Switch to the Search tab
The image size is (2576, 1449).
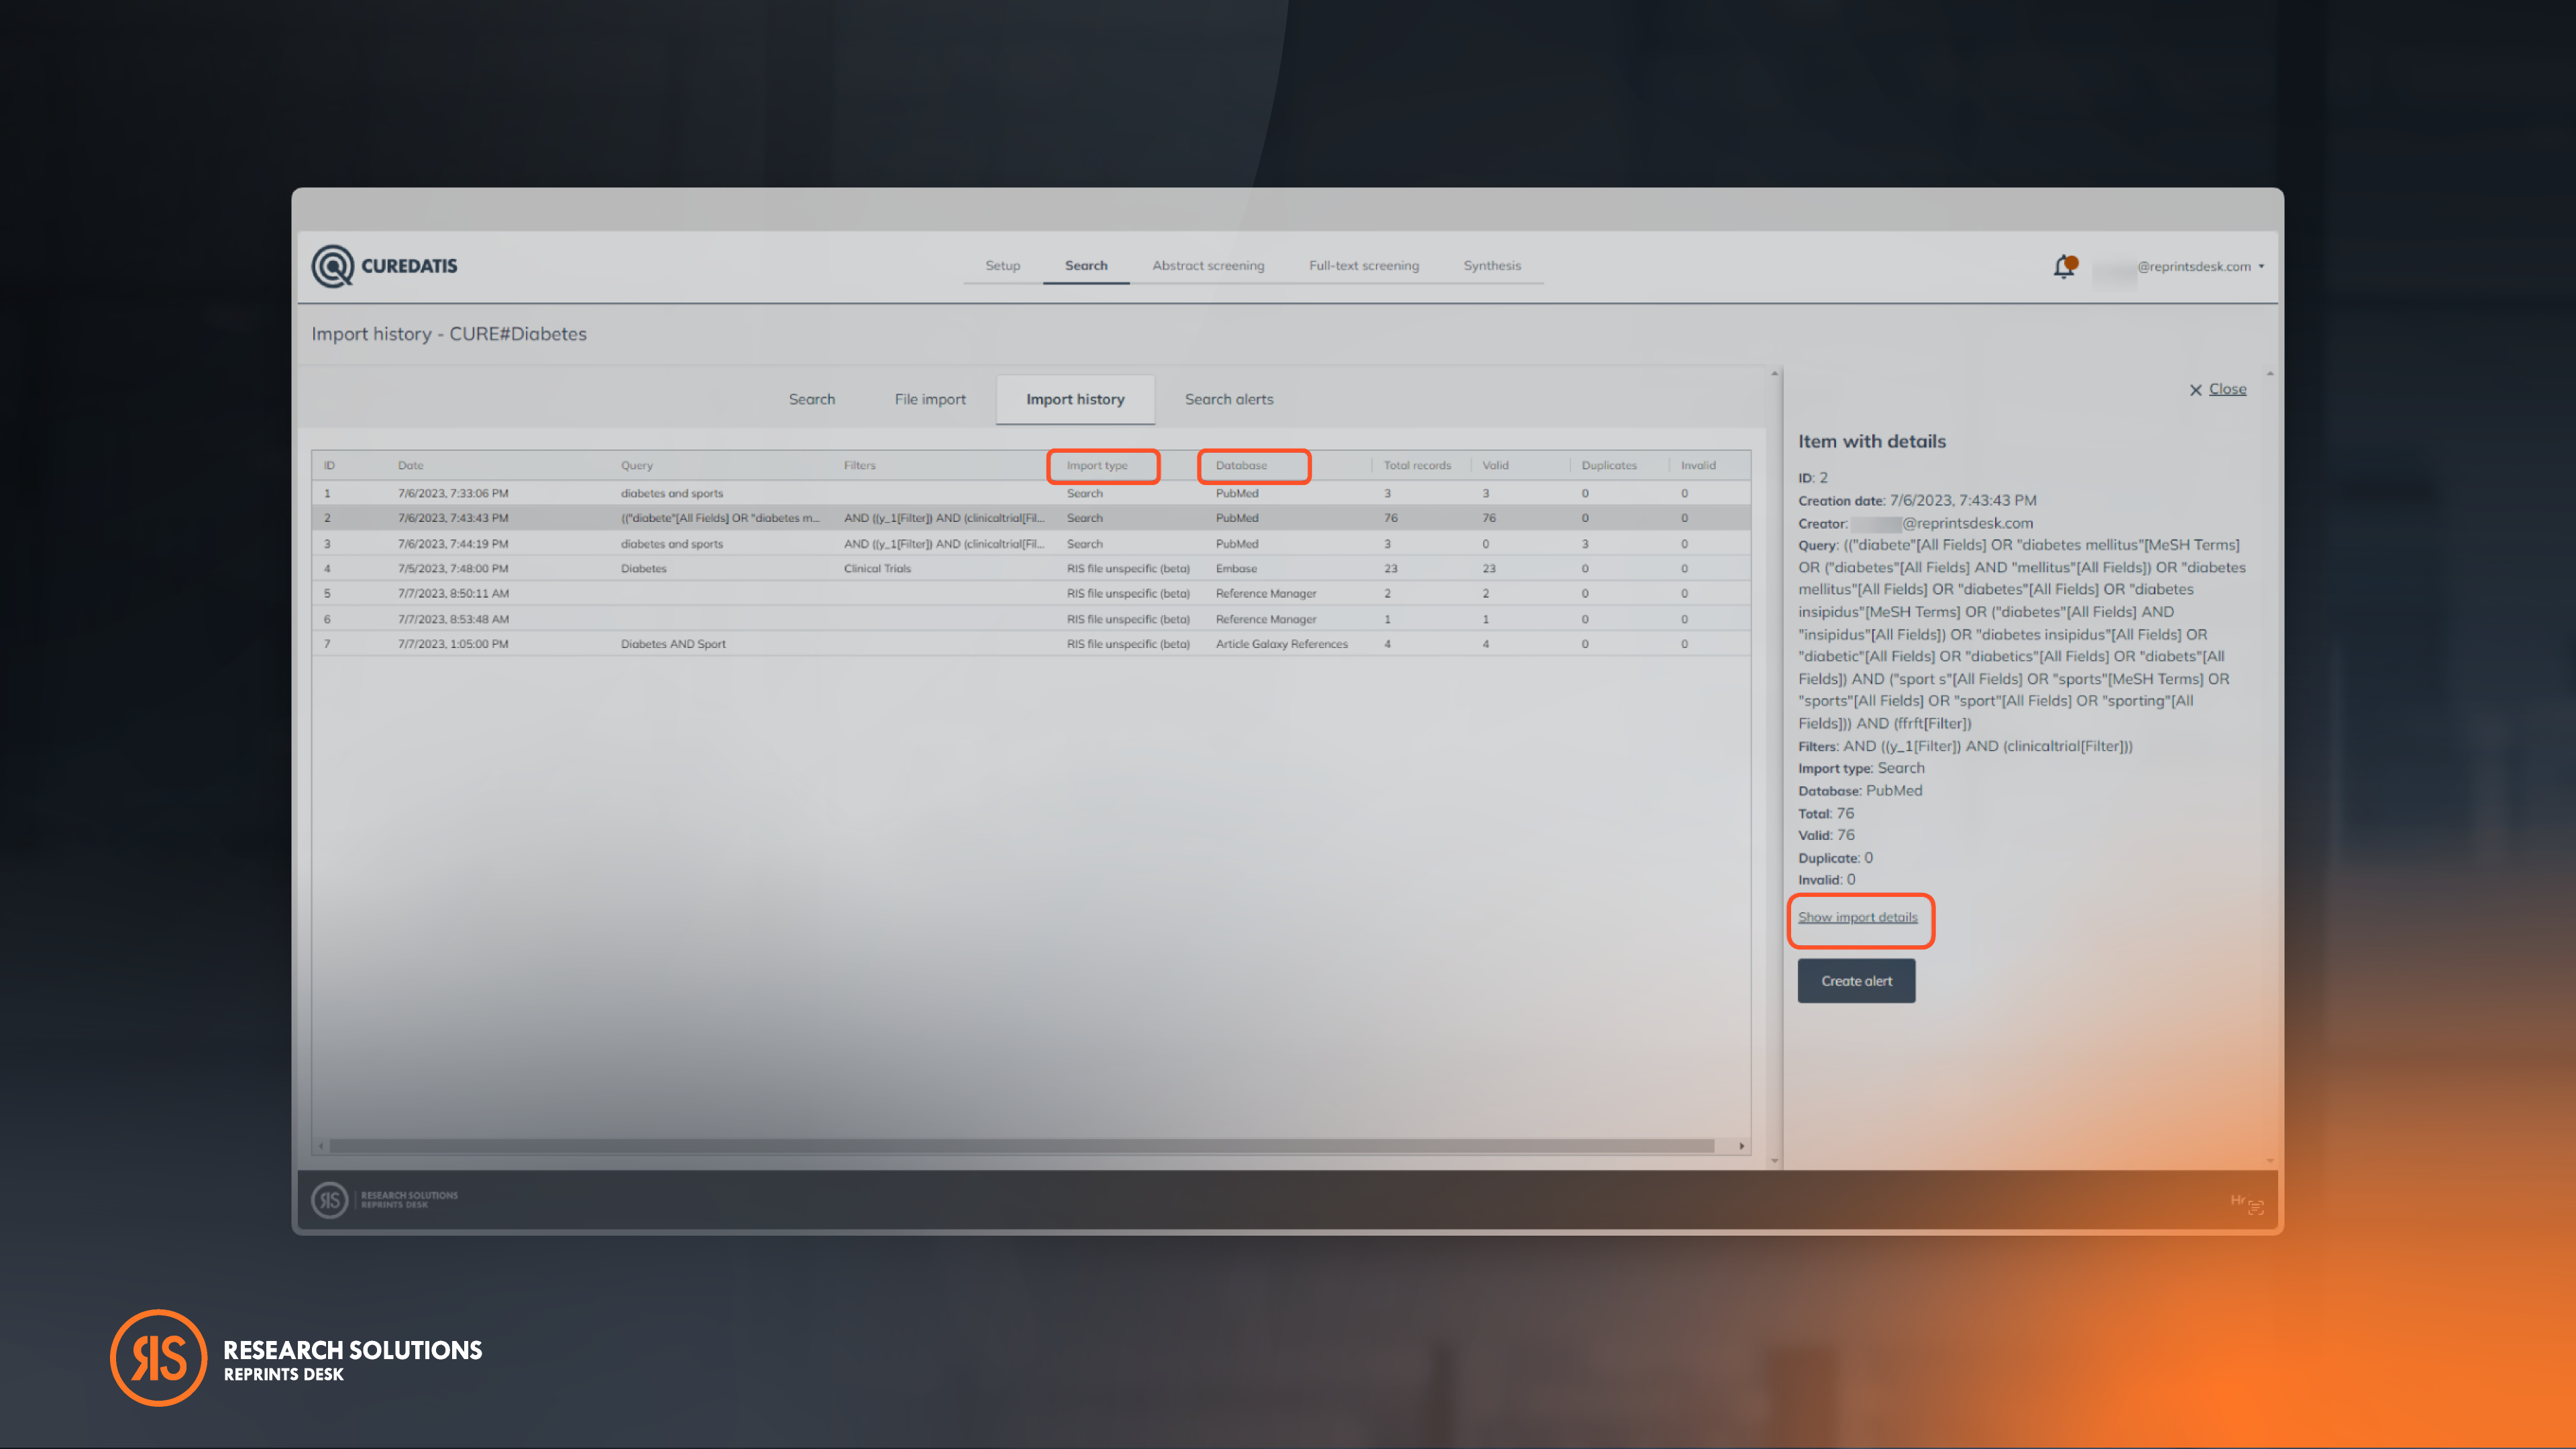(812, 399)
